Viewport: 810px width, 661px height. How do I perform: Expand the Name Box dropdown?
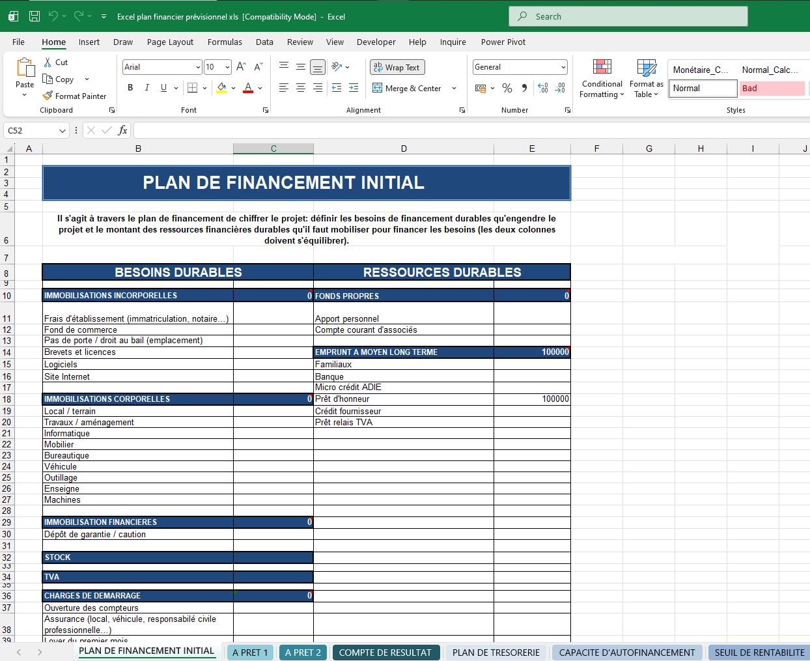63,130
